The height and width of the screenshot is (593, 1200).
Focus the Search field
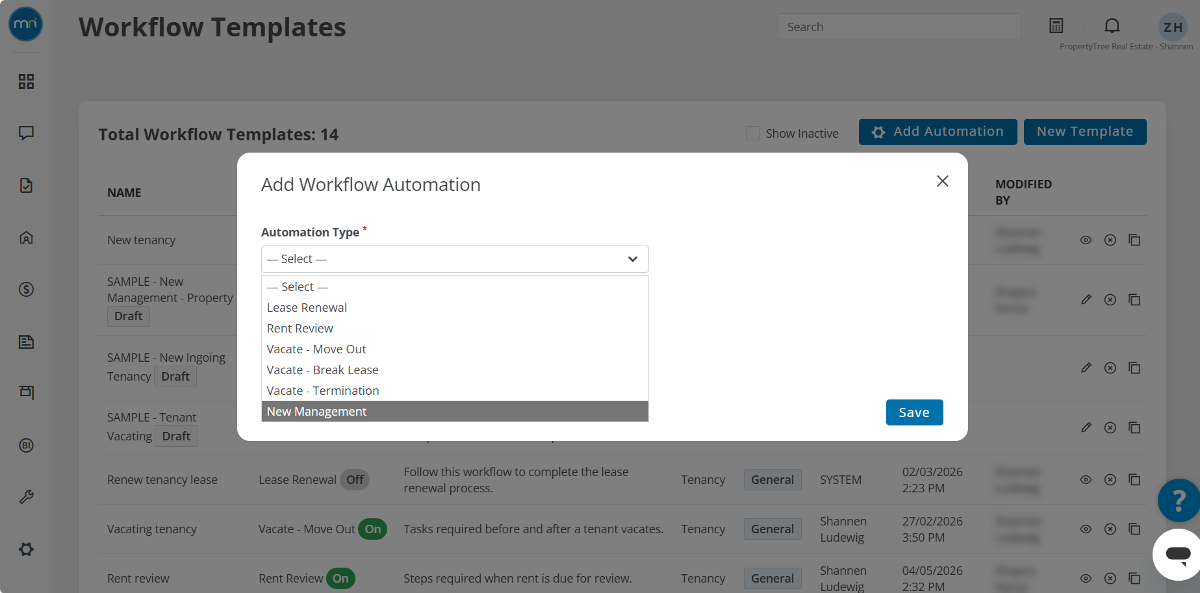click(x=899, y=27)
